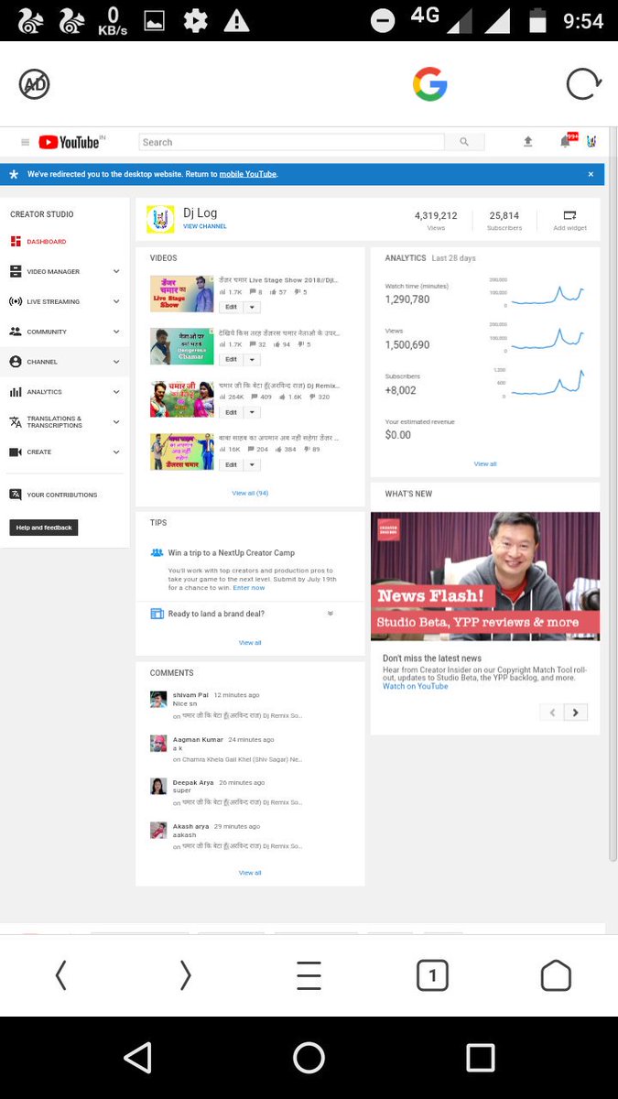Viewport: 618px width, 1099px height.
Task: Open News Flash video image
Action: [x=485, y=576]
